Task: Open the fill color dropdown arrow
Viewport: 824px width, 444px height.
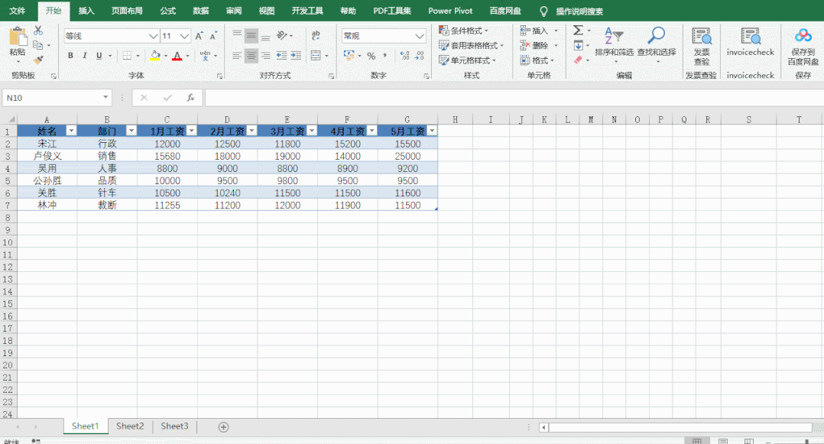Action: (166, 56)
